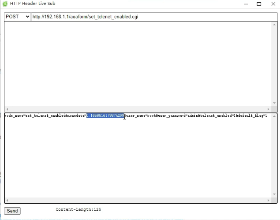Focus the empty headers text area
The image size is (280, 220).
pos(137,62)
